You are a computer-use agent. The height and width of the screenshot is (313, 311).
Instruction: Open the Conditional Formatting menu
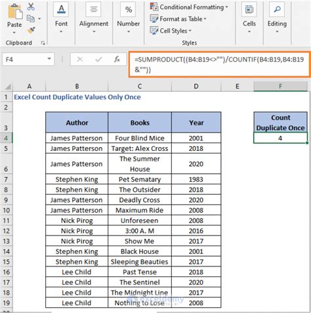(189, 7)
